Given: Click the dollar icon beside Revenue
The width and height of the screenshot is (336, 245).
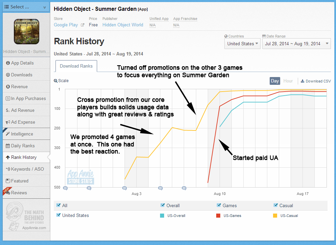Looking at the screenshot, I should click(8, 87).
